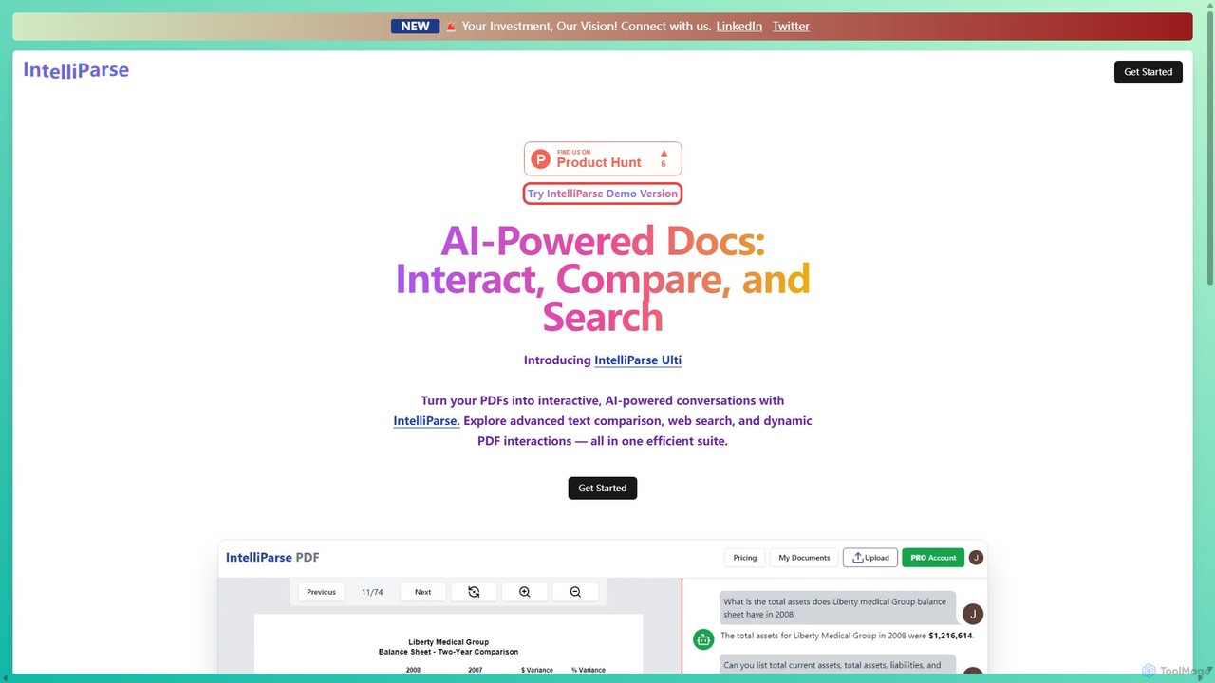The width and height of the screenshot is (1215, 683).
Task: Click the NEW badge in the top banner
Action: click(x=415, y=27)
